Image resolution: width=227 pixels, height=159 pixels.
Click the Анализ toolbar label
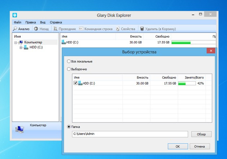[x=24, y=29]
